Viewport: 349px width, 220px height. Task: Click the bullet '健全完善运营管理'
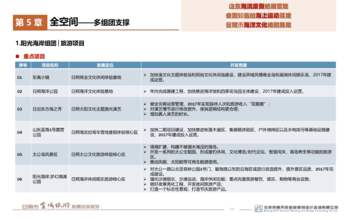tap(167, 104)
